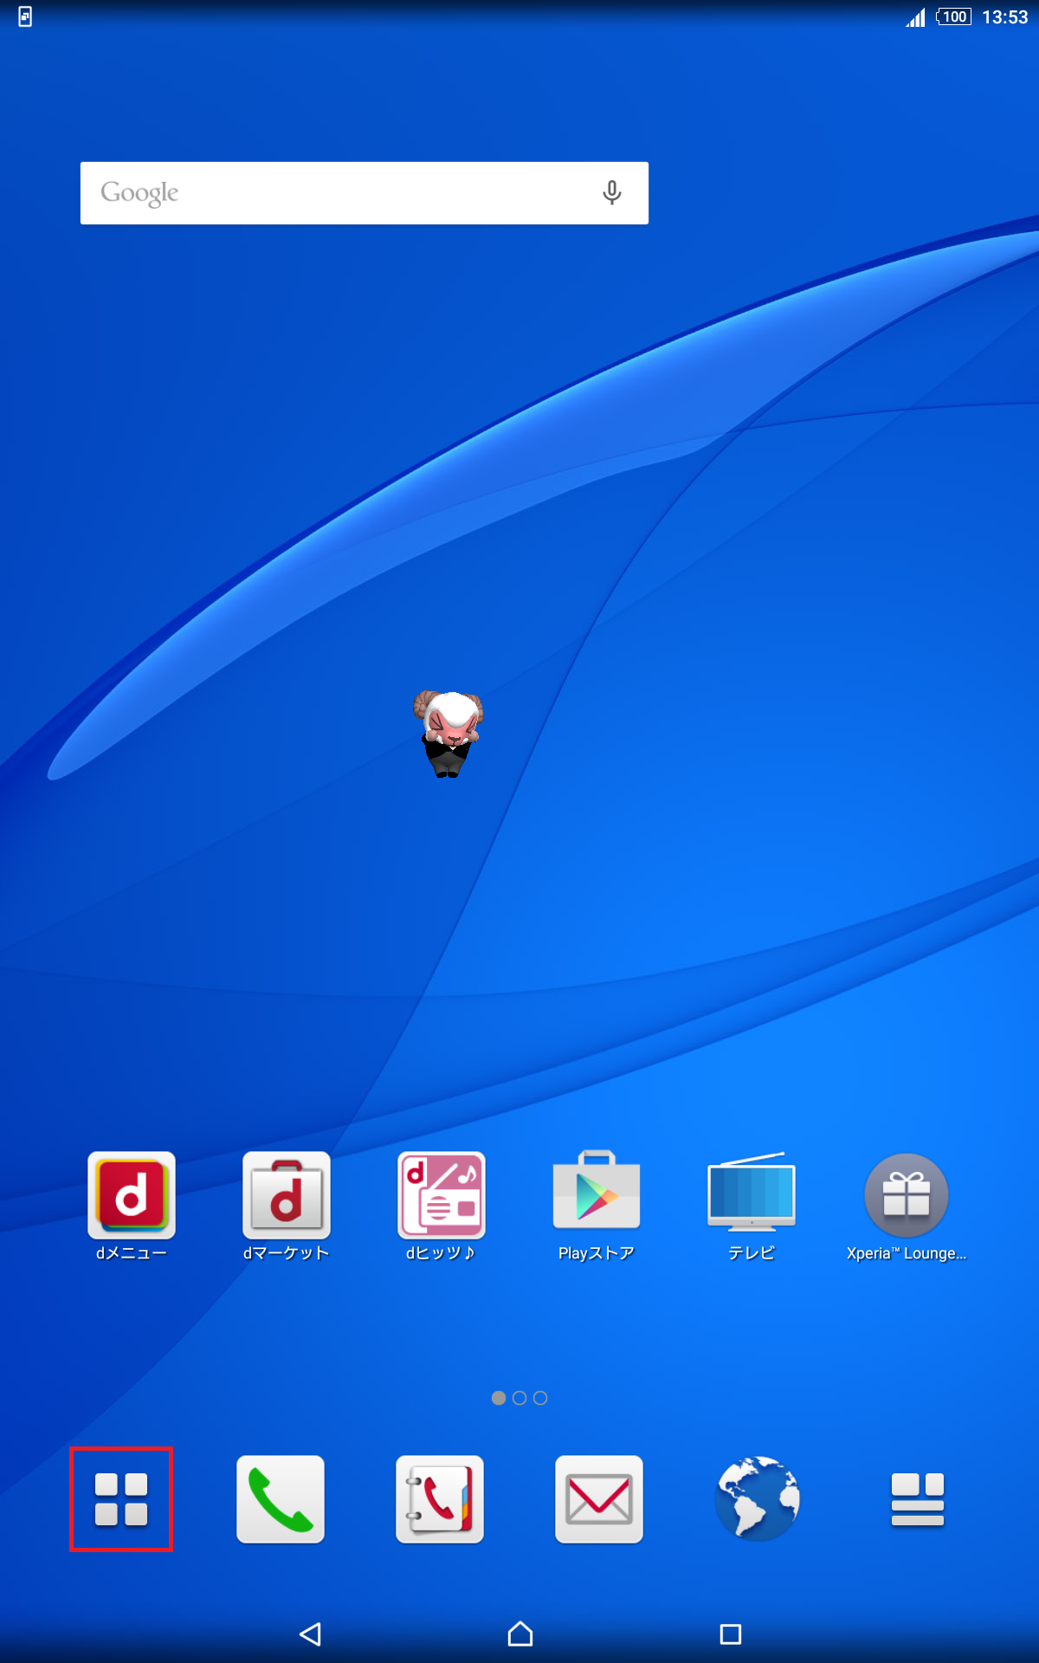This screenshot has width=1039, height=1663.
Task: Open the dock widget list icon
Action: 918,1499
